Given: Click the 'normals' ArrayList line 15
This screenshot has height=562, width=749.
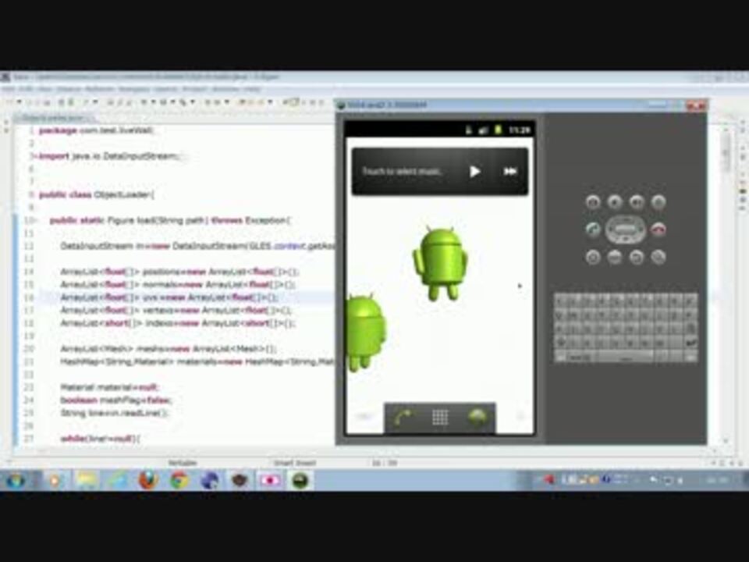Looking at the screenshot, I should tap(178, 285).
